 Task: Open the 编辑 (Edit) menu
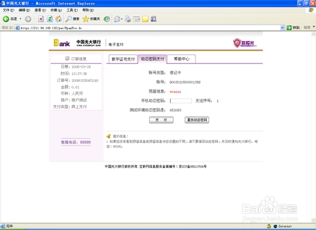coord(25,10)
